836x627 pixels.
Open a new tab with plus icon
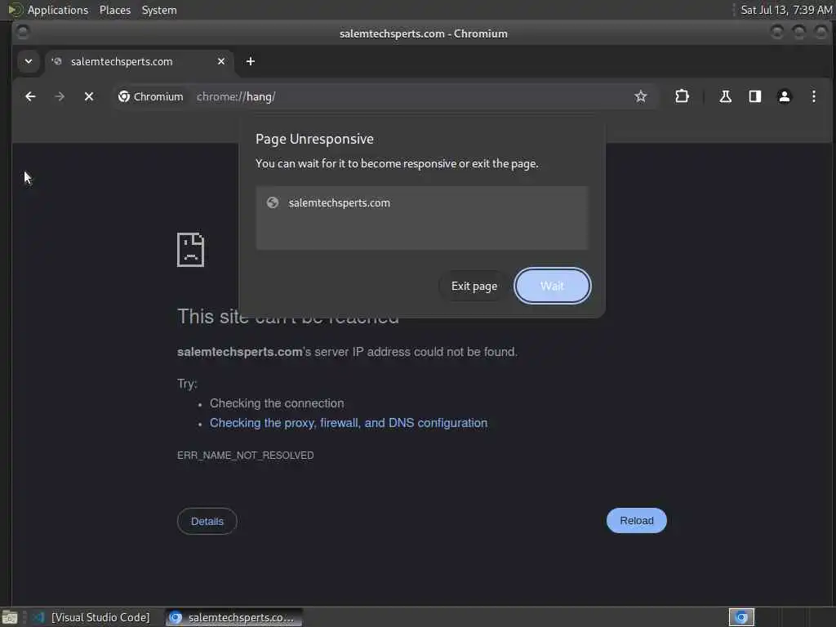250,61
